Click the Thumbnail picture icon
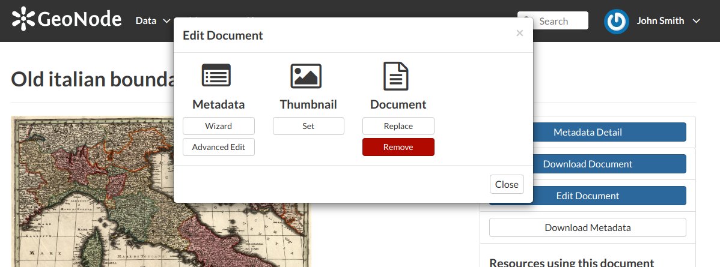Screen dimensions: 720x267 (306, 76)
